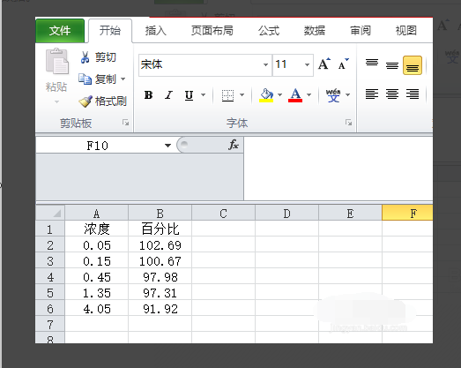Screen dimensions: 461x368
Task: Select cell with value 91.92
Action: [x=160, y=308]
